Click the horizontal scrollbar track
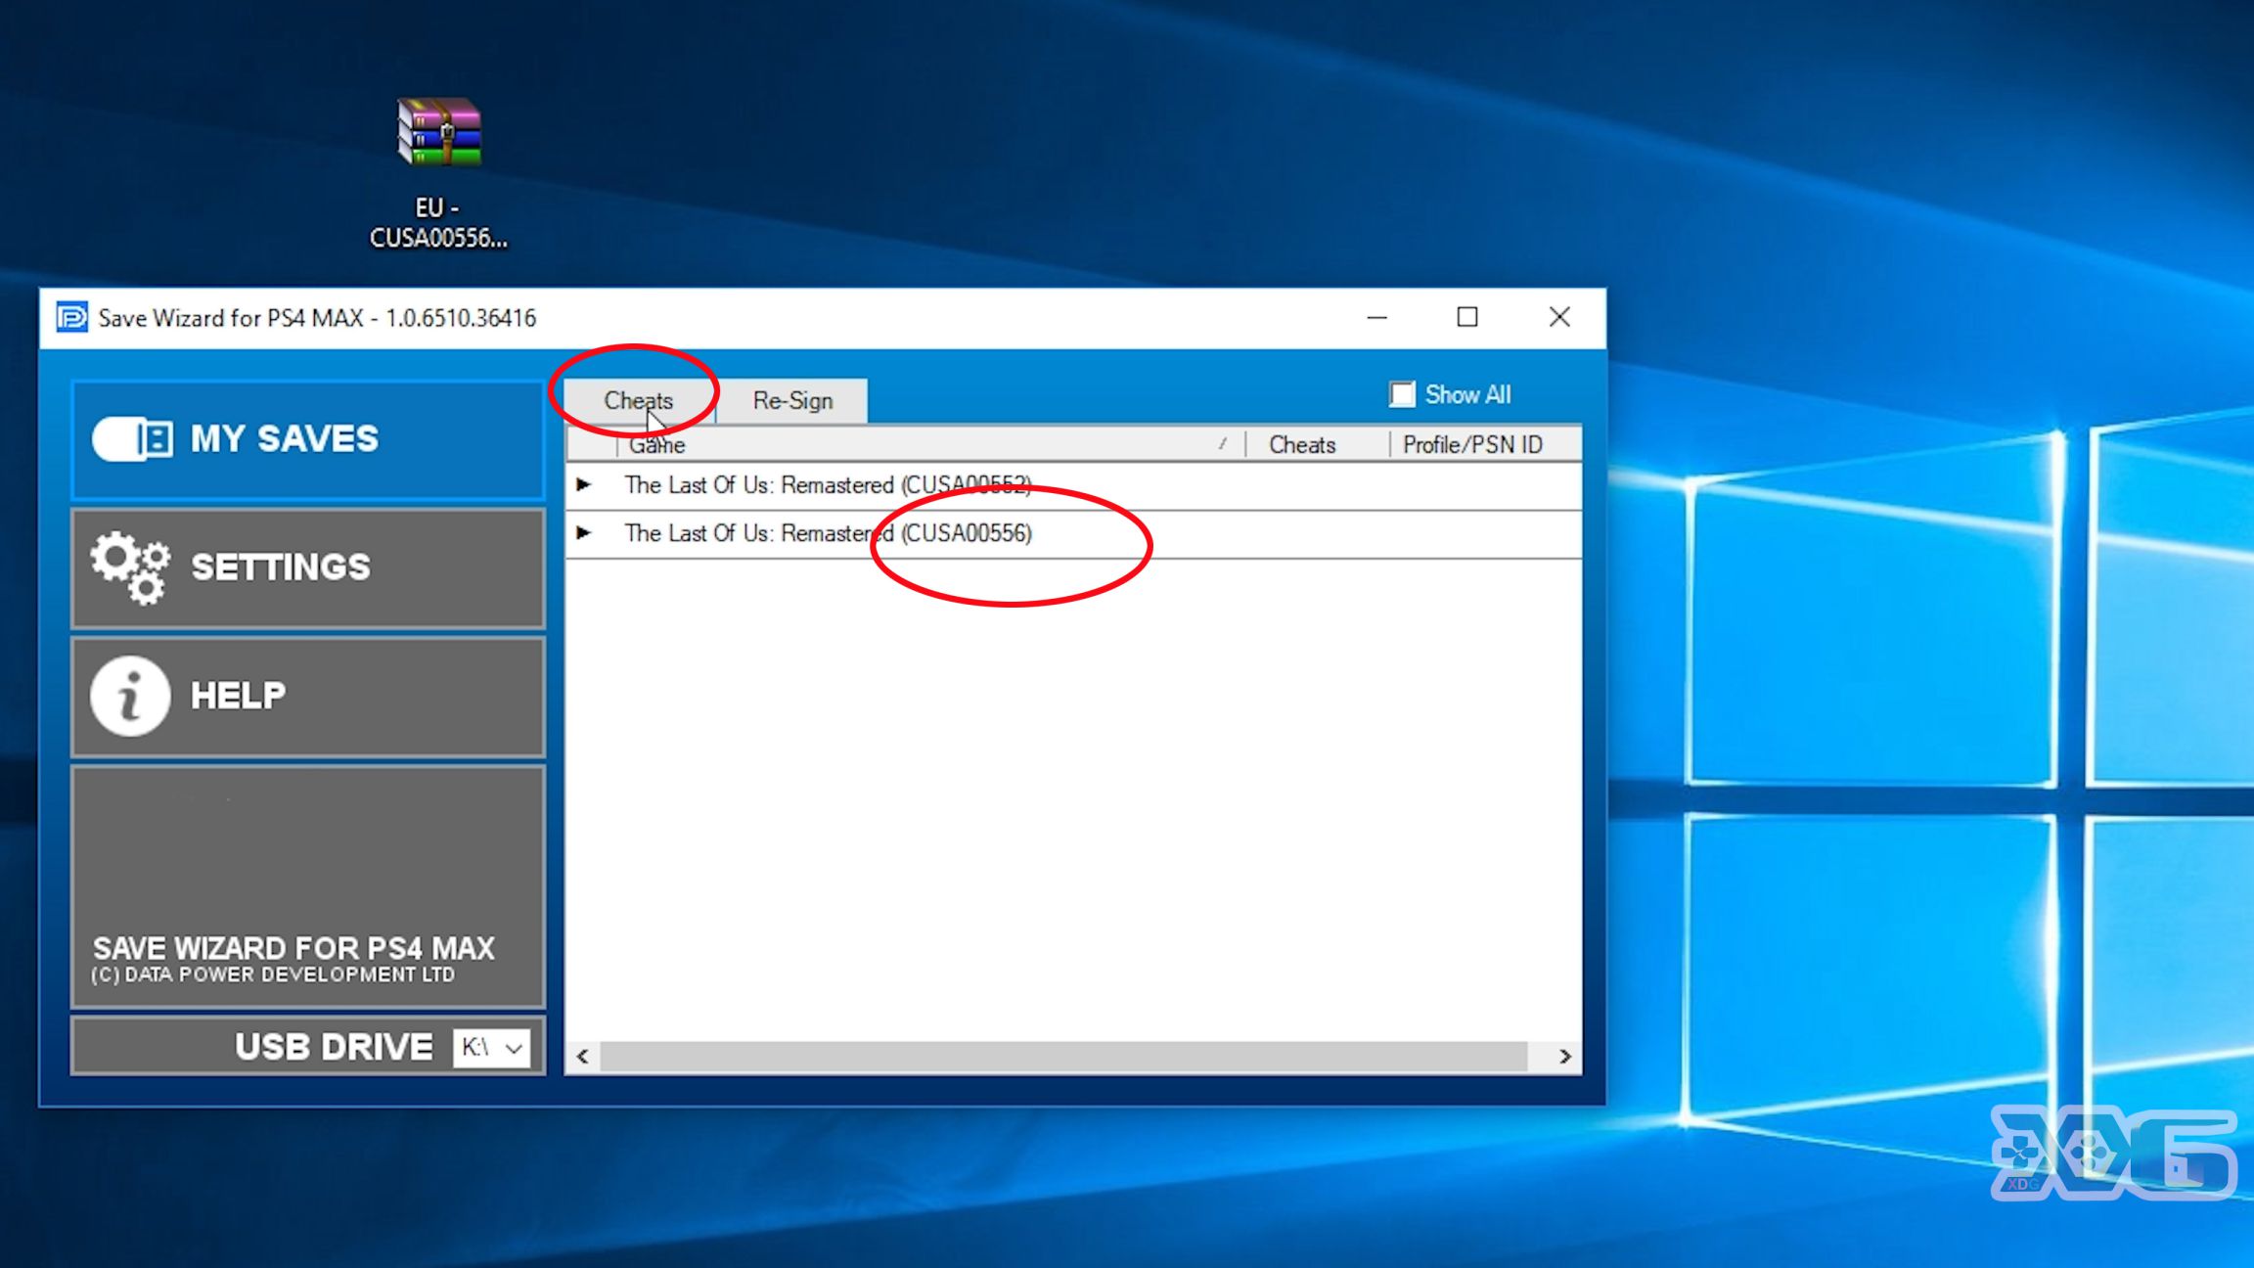 point(1064,1057)
